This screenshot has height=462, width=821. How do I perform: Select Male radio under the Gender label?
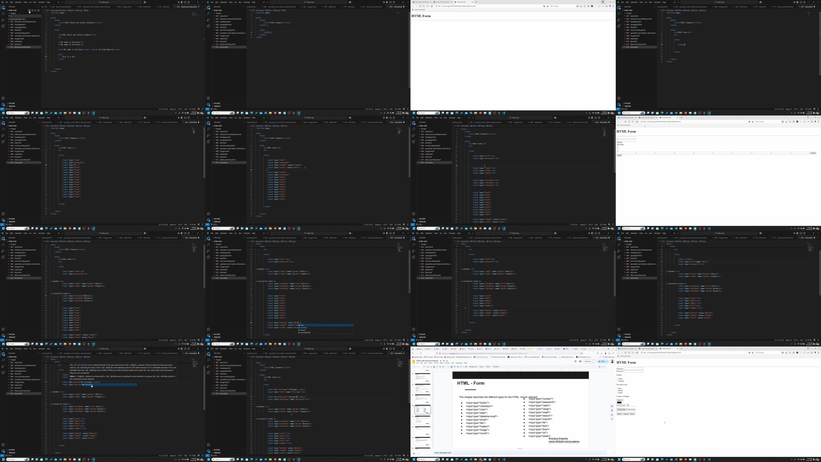[x=618, y=379]
